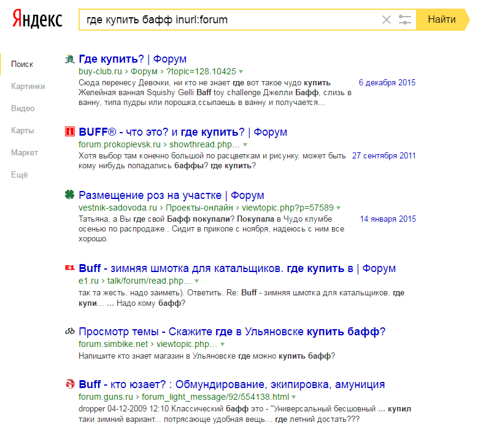The width and height of the screenshot is (486, 436).
Task: Click the date '14 января 2015'
Action: pos(388,219)
